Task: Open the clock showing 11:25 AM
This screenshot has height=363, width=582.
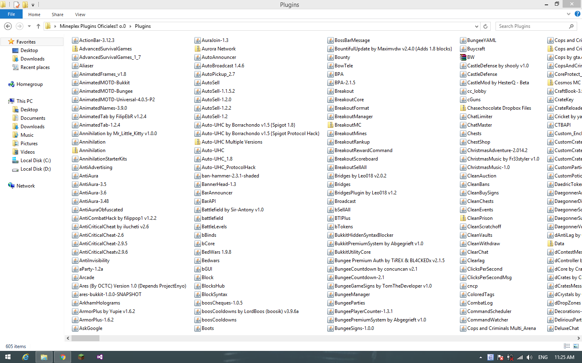Action: [564, 357]
